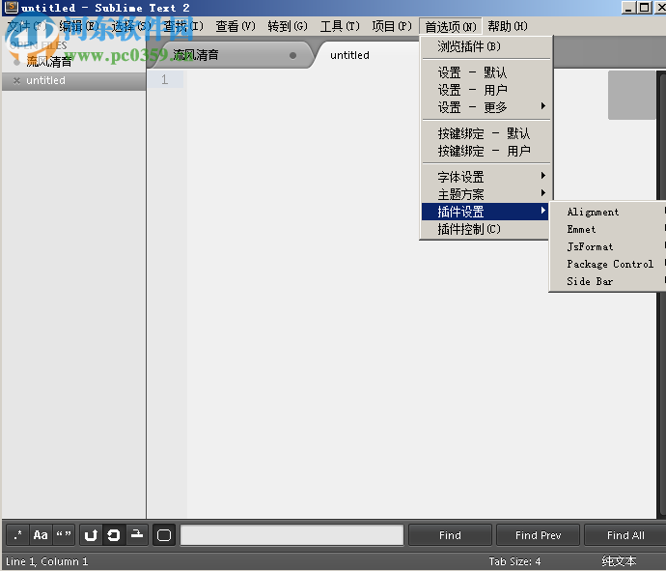Toggle wrap search icon
This screenshot has width=666, height=571.
114,535
